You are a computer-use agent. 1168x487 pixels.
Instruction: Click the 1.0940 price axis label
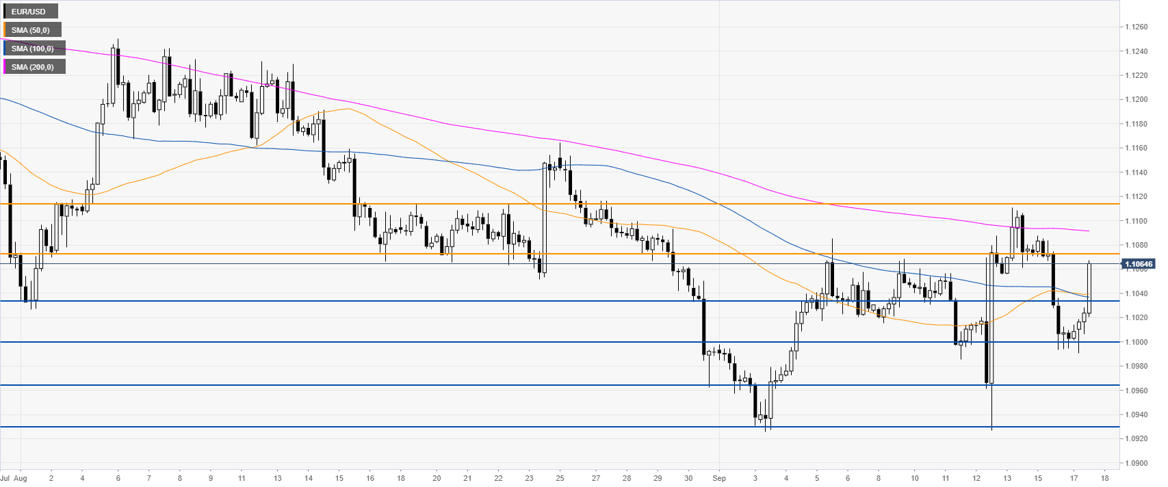click(x=1137, y=414)
